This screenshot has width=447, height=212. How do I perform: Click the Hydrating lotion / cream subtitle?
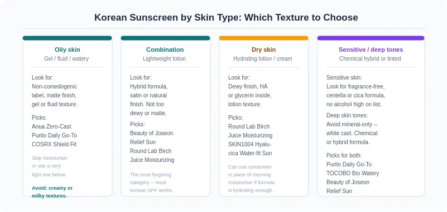tap(262, 58)
